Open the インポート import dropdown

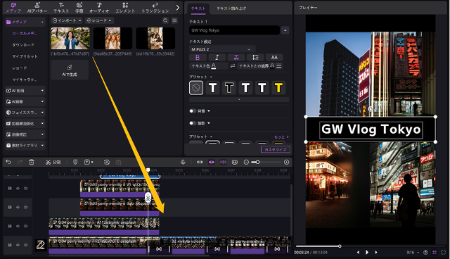click(67, 20)
